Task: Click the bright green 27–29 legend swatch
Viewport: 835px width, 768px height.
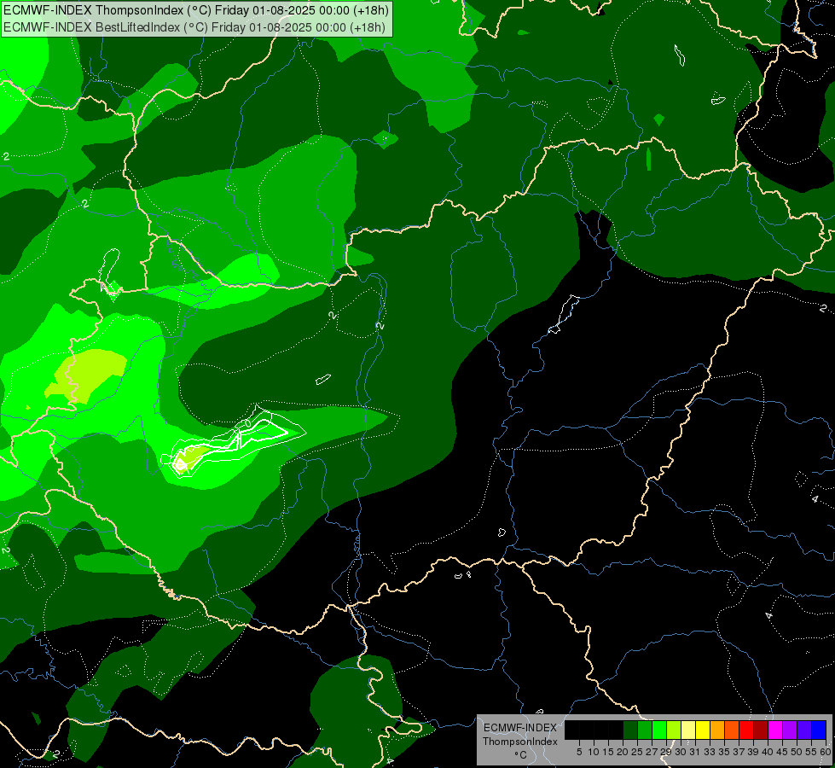Action: point(659,730)
